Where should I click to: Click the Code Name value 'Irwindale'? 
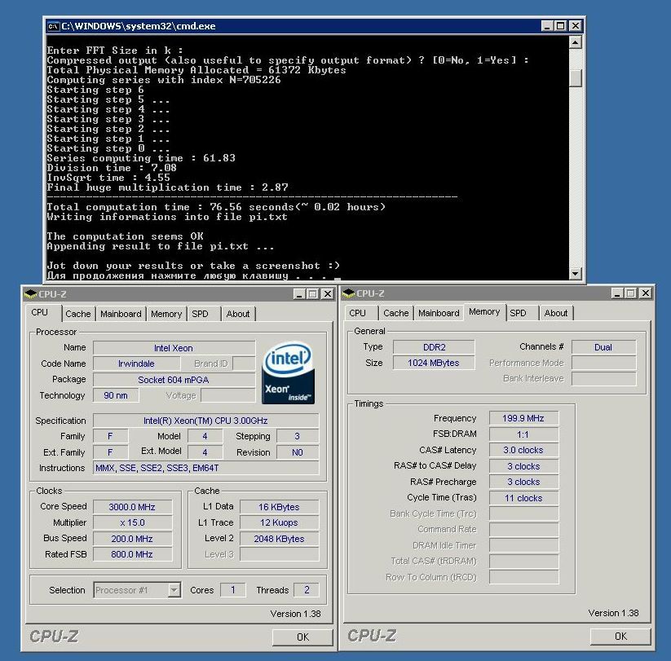[136, 364]
